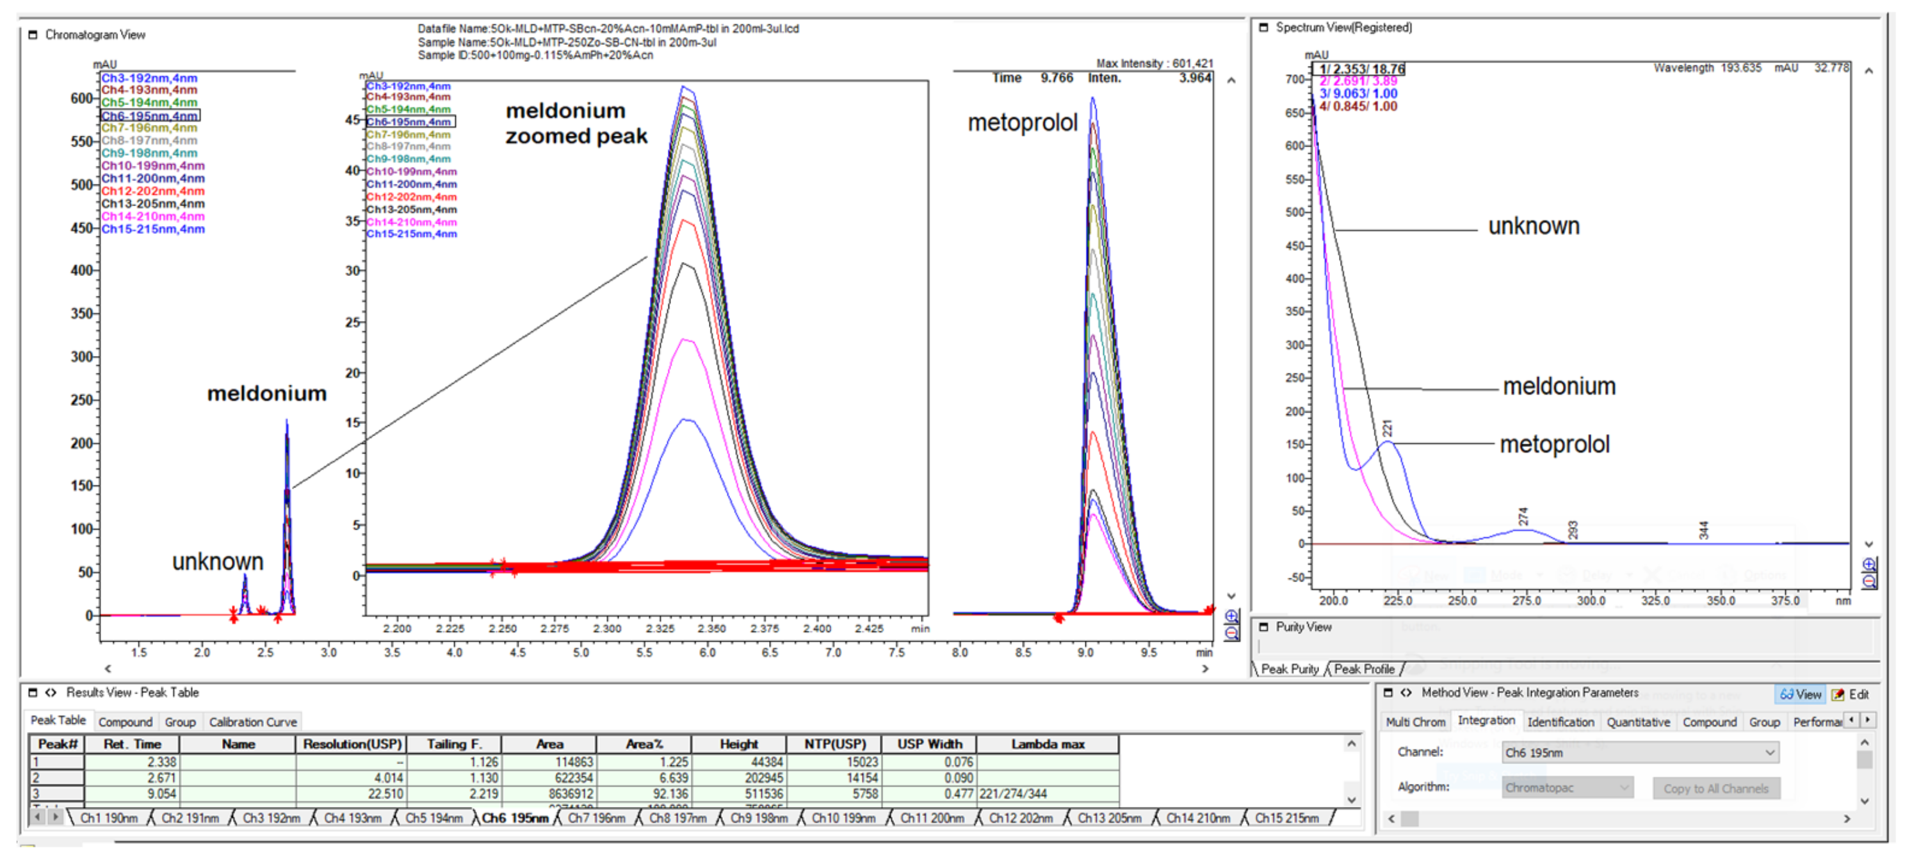Click the restore panel icon on Chromatogram View
1905x862 pixels.
point(33,34)
